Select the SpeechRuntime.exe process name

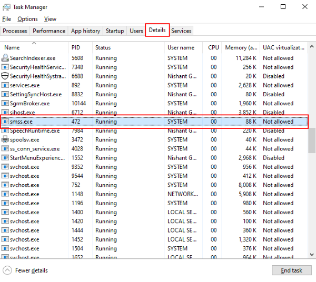click(35, 130)
